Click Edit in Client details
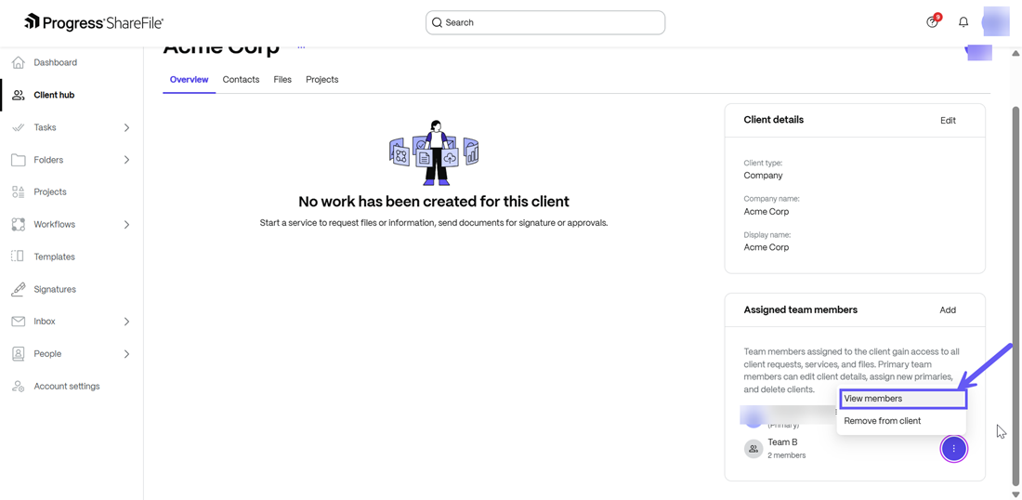The image size is (1022, 500). click(948, 121)
